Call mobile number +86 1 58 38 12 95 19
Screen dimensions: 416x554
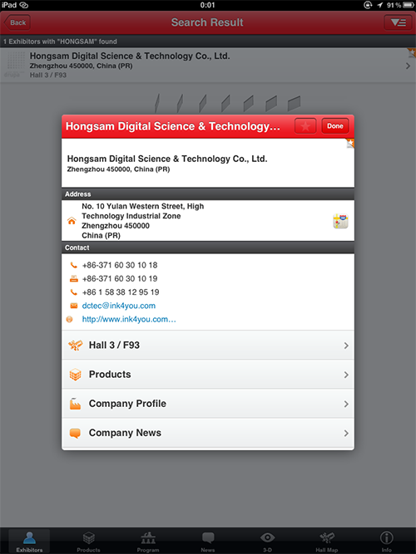[x=121, y=292]
